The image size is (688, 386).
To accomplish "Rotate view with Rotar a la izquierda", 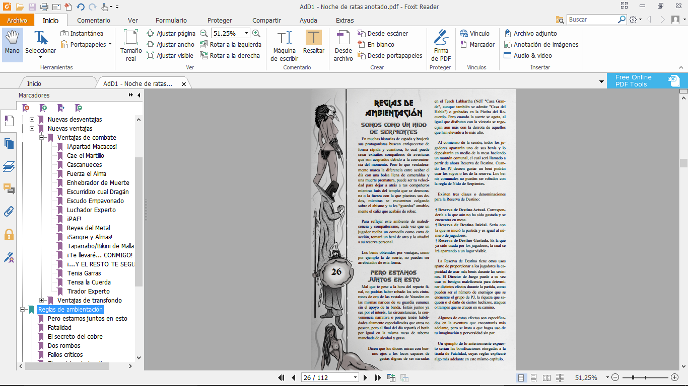I will pyautogui.click(x=231, y=44).
